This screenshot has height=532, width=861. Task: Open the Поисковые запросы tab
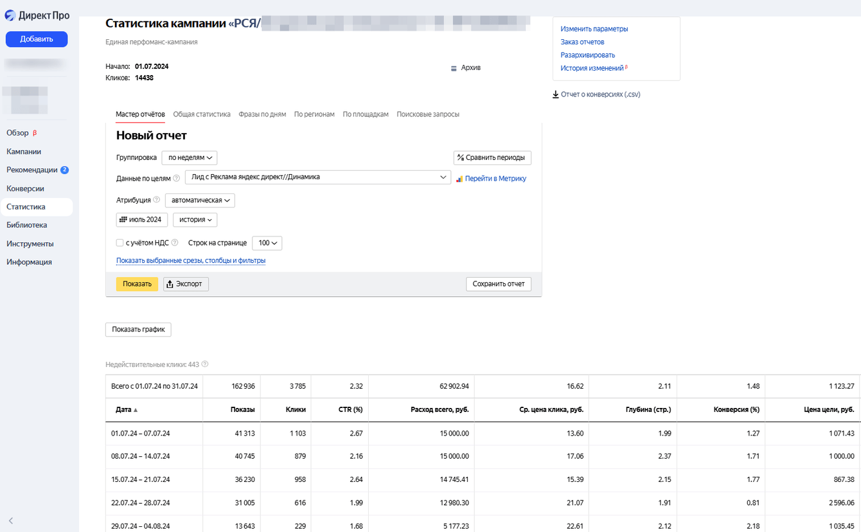[428, 114]
